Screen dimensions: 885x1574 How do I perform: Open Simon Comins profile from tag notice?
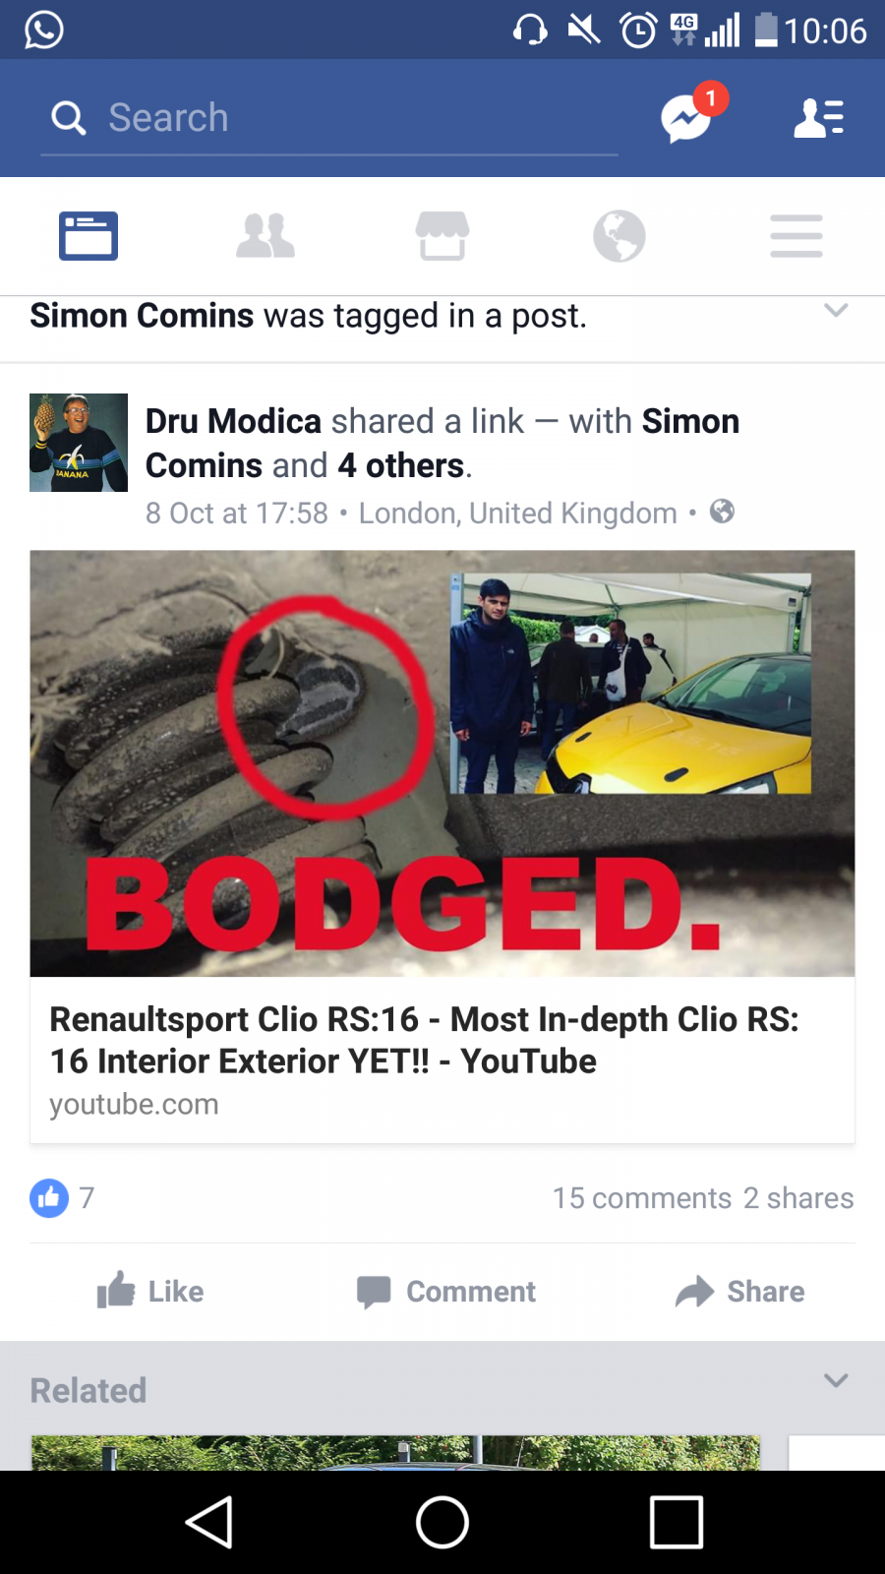(142, 316)
